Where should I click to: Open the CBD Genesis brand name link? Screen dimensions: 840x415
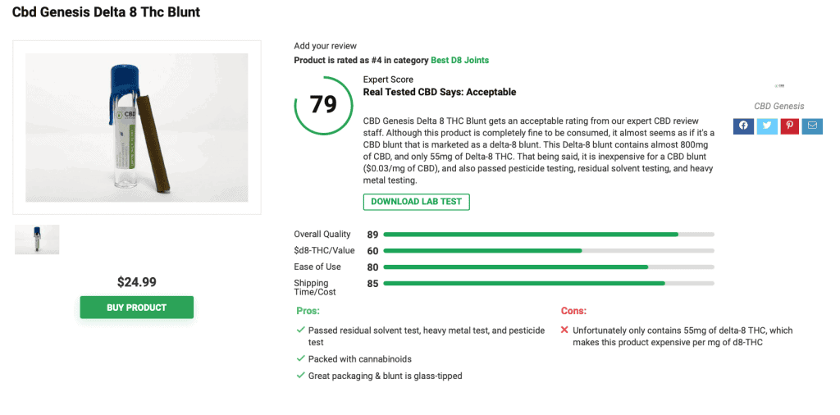[779, 106]
